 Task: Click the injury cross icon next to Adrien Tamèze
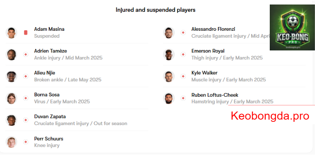tap(26, 54)
